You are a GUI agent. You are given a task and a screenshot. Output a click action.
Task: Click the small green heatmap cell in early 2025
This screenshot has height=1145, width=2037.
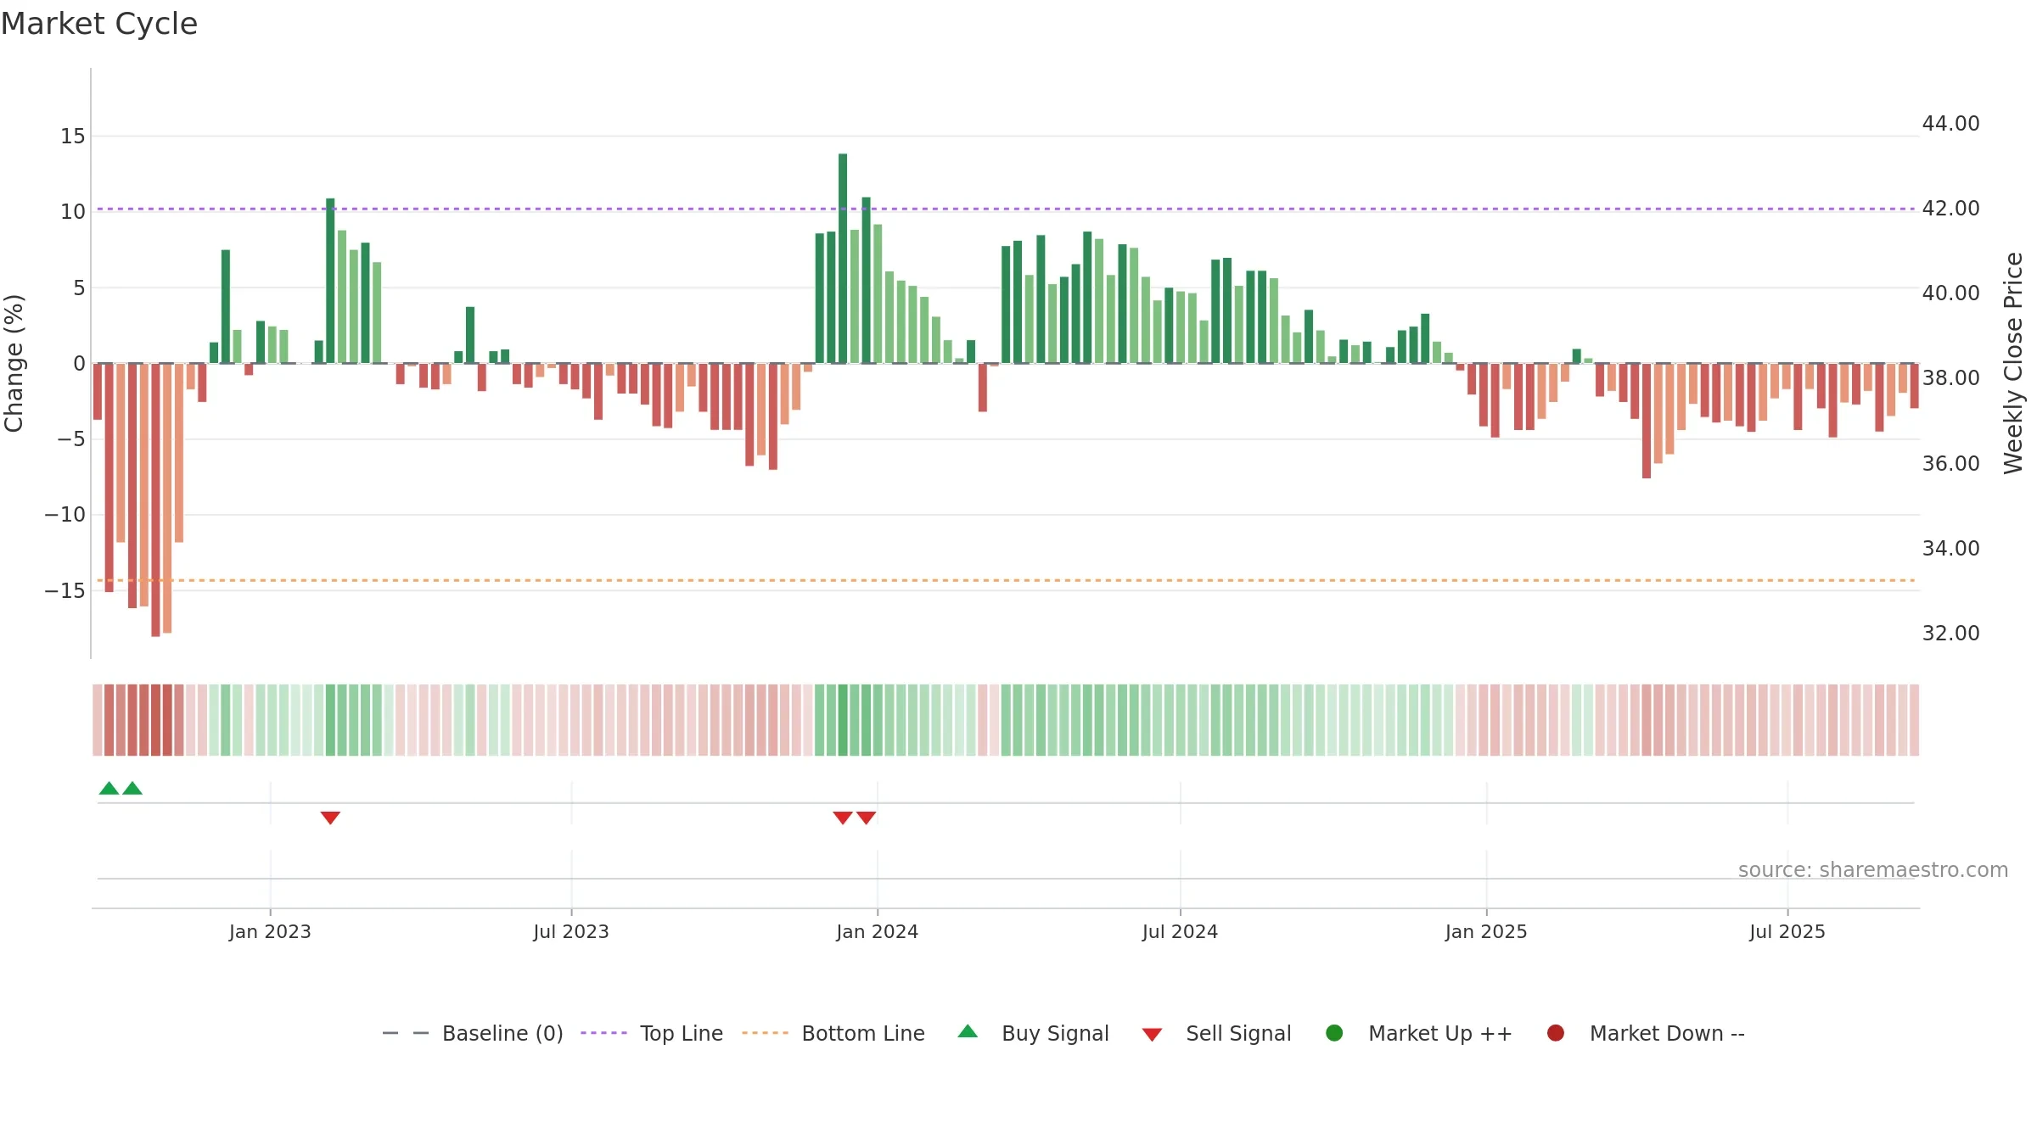coord(1577,720)
